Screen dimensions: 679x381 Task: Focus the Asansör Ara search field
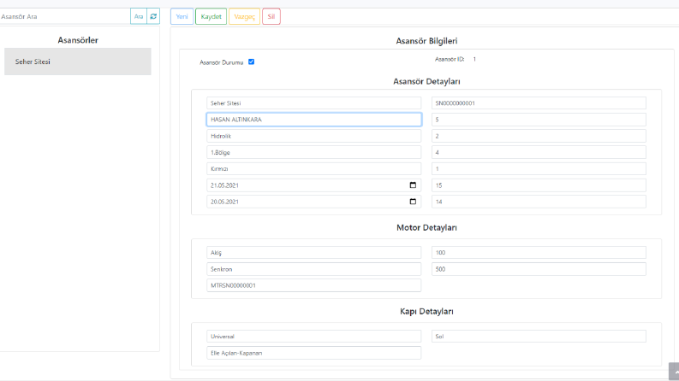65,16
